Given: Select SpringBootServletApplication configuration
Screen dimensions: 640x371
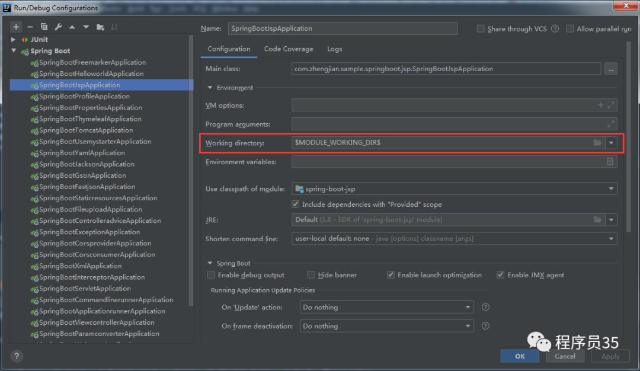Looking at the screenshot, I should 85,289.
